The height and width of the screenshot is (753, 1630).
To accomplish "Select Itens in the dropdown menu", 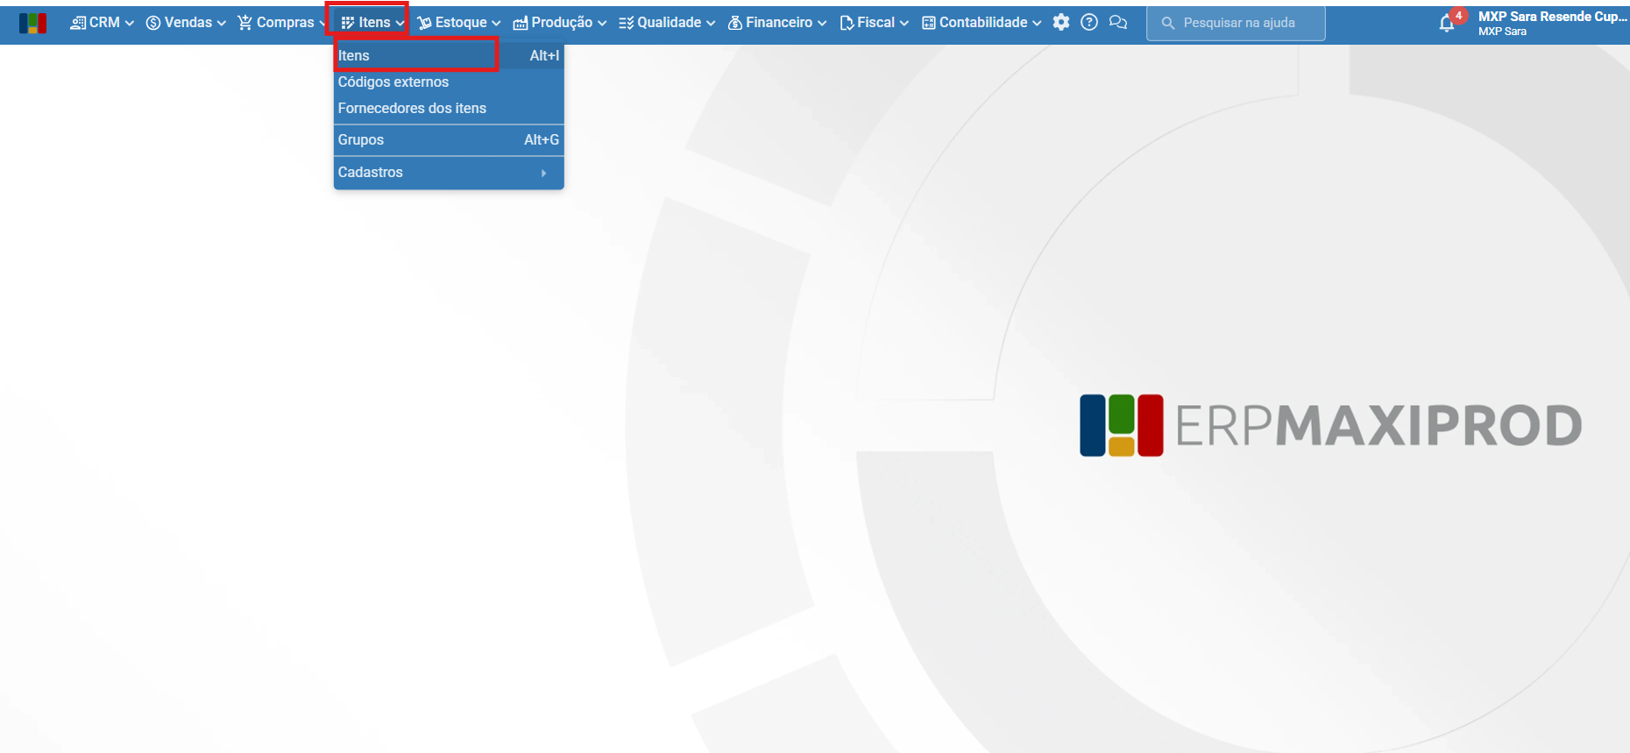I will [x=449, y=55].
